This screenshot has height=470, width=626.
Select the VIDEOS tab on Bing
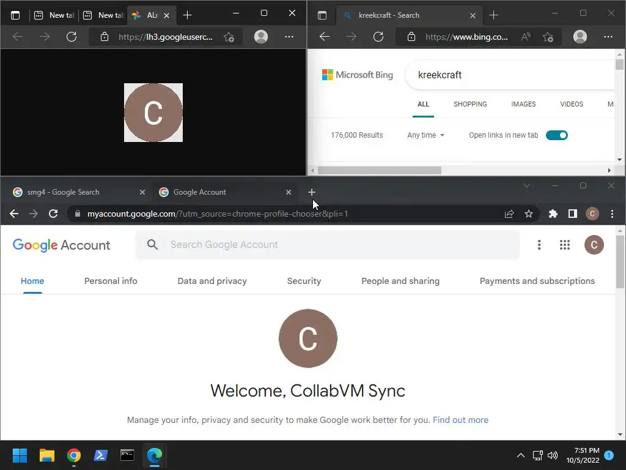click(x=572, y=104)
